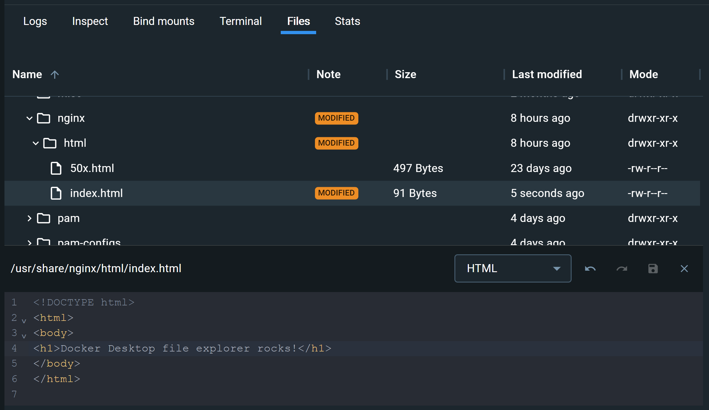Screen dimensions: 709x410
Task: Click the redo icon in the editor toolbar
Action: click(x=621, y=269)
